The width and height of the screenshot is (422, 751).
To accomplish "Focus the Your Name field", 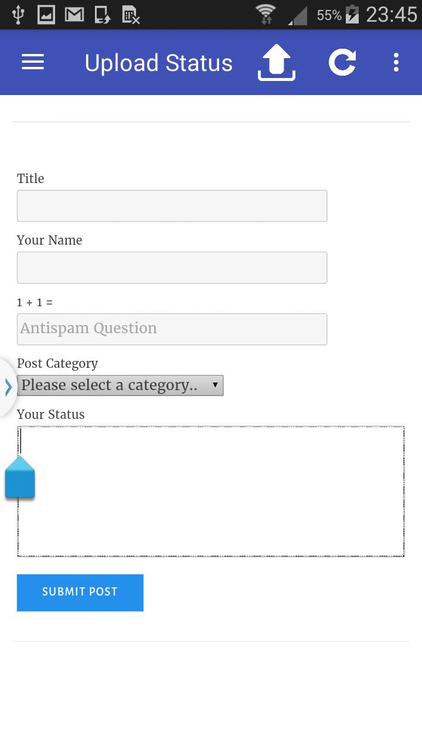I will (x=172, y=268).
